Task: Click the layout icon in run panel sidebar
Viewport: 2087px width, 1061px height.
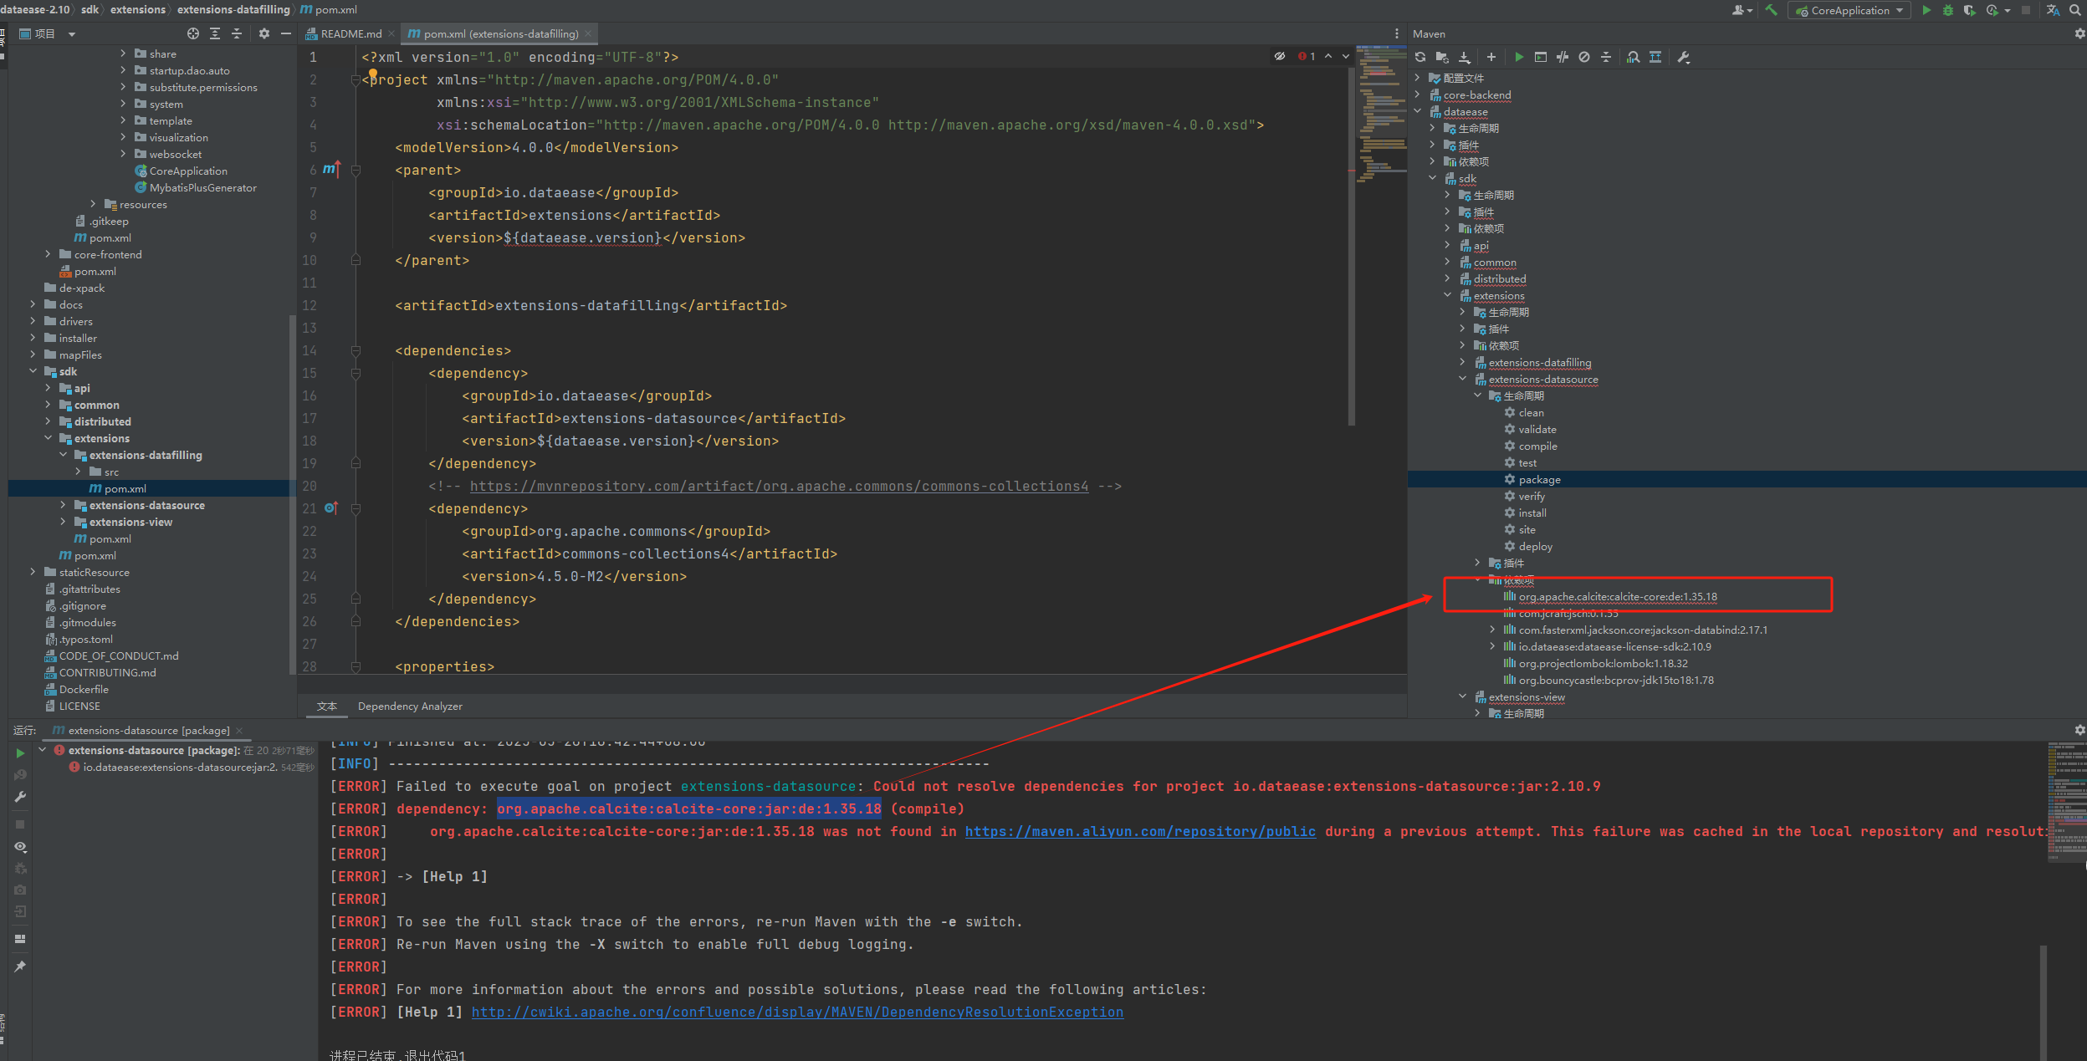Action: (x=20, y=938)
